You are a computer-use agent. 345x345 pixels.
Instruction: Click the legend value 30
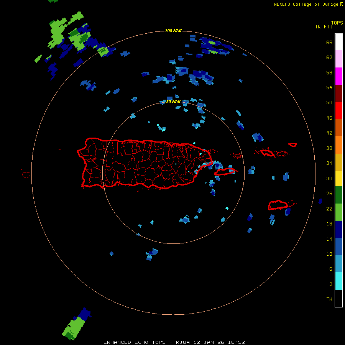pos(329,178)
